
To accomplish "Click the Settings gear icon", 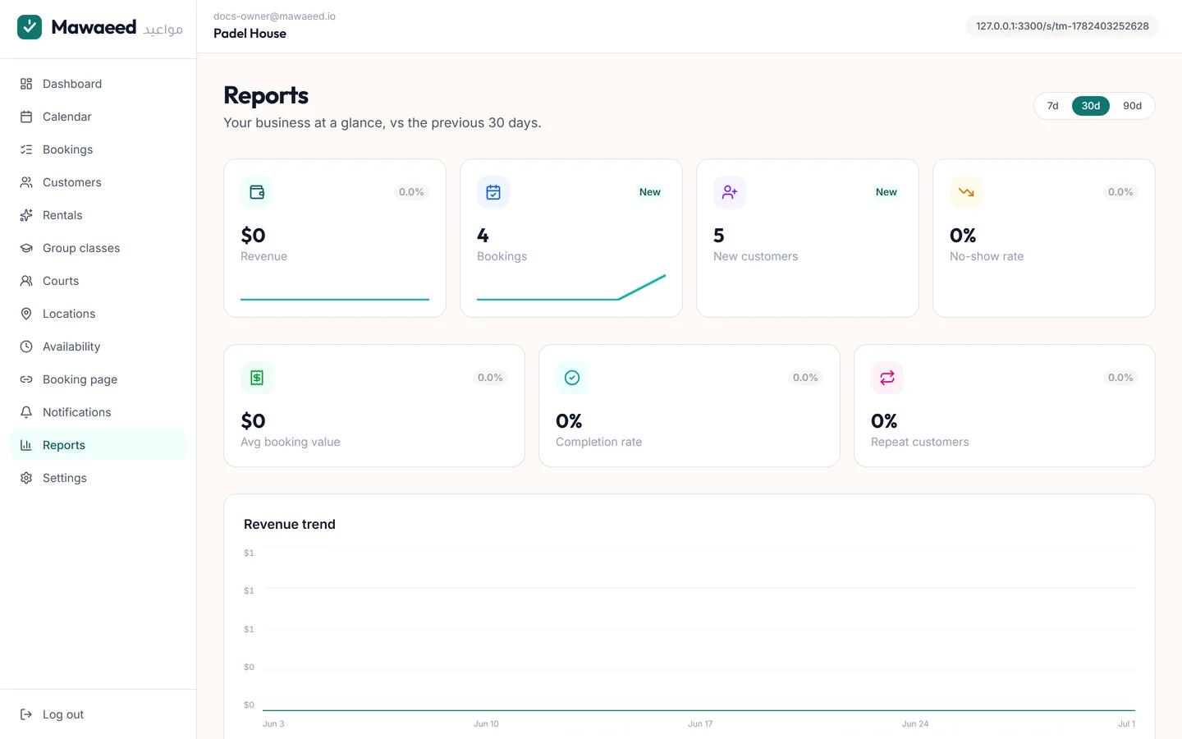I will click(26, 478).
